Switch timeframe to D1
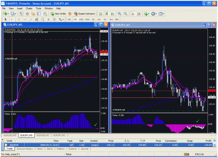The height and width of the screenshot is (157, 218). [x=105, y=19]
